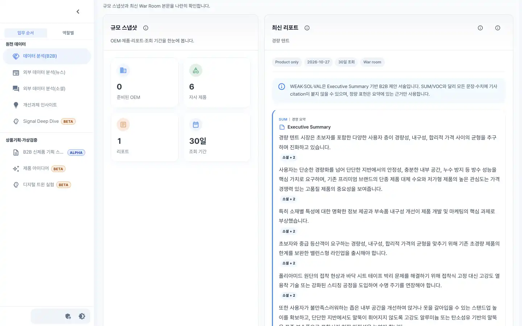Click the news table icon in sidebar

pos(16,73)
